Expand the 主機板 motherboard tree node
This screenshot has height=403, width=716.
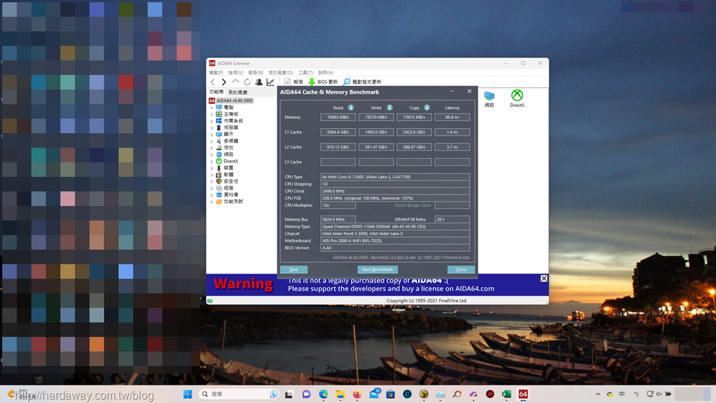[x=212, y=114]
